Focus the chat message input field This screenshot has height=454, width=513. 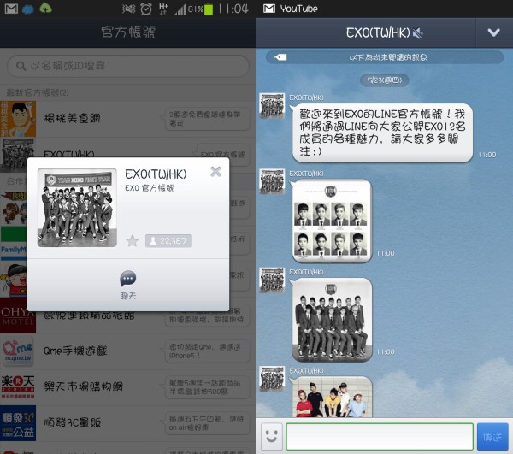tap(380, 437)
